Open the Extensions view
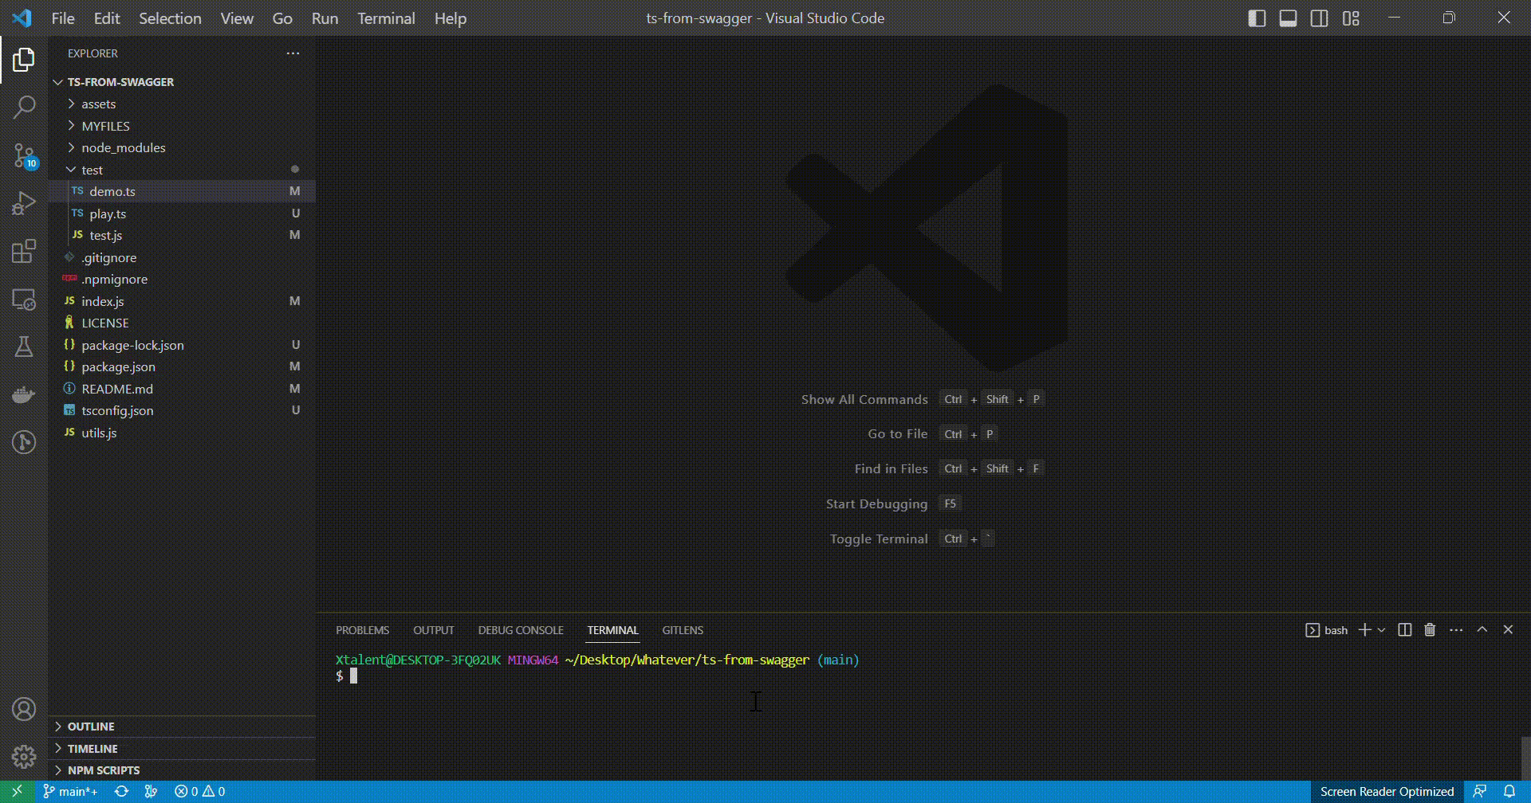This screenshot has width=1531, height=803. tap(24, 251)
